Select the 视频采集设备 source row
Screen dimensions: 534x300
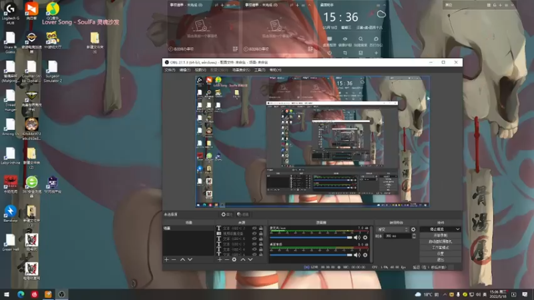point(240,234)
